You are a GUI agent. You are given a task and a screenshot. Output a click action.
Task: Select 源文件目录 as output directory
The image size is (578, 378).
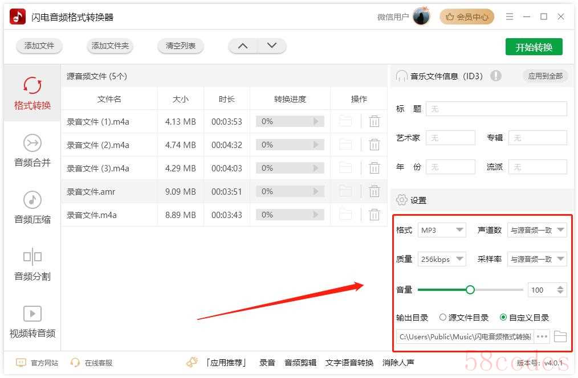coord(464,318)
